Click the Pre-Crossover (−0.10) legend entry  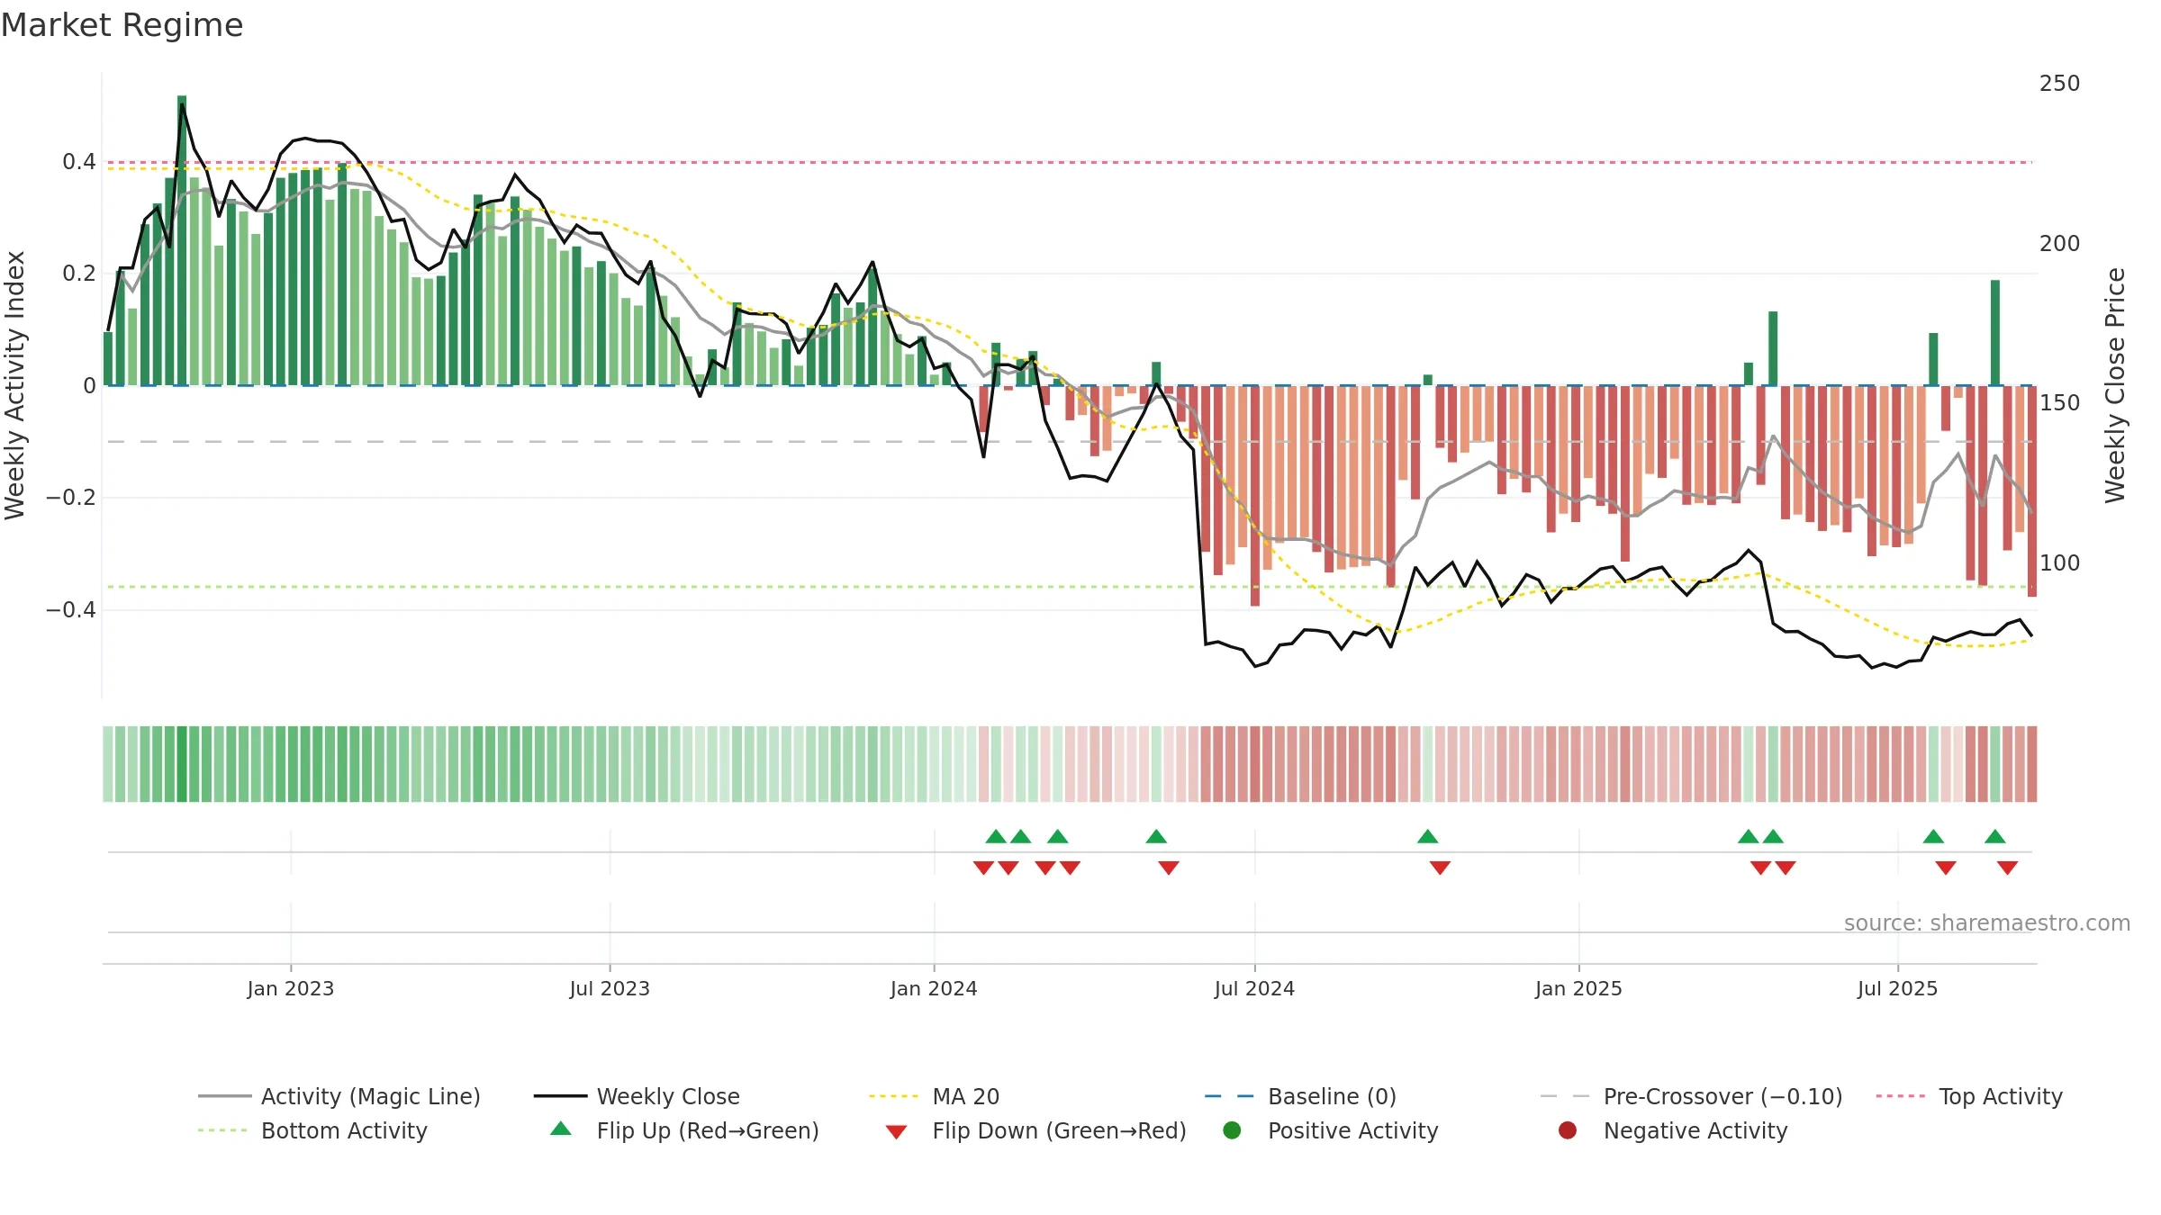[1691, 1096]
